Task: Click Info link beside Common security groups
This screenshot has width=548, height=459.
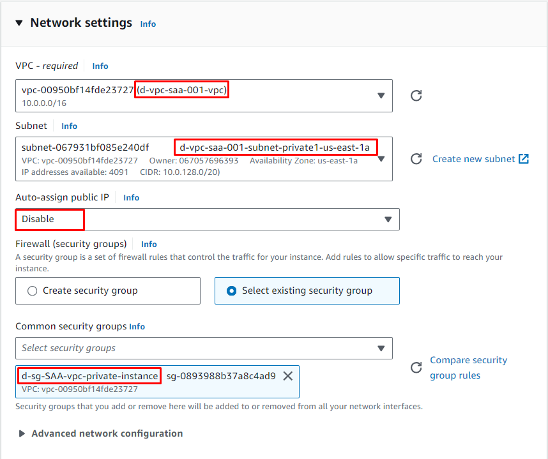Action: 137,326
